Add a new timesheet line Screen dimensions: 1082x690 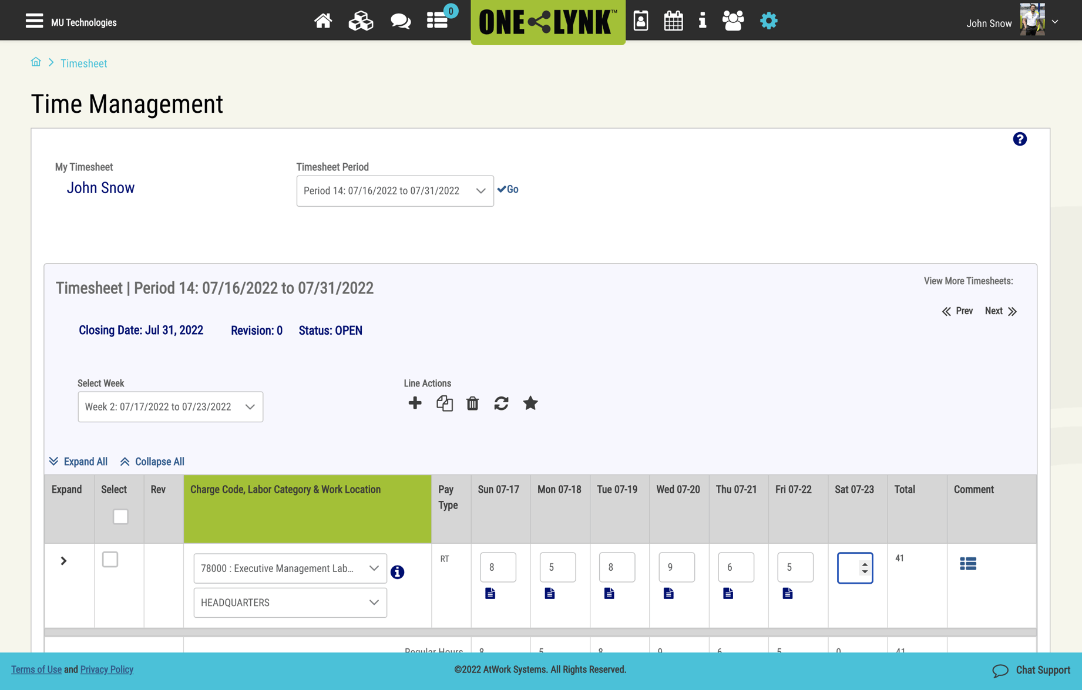(415, 403)
